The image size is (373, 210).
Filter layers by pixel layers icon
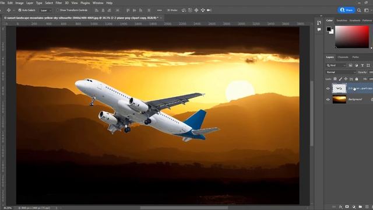point(350,65)
